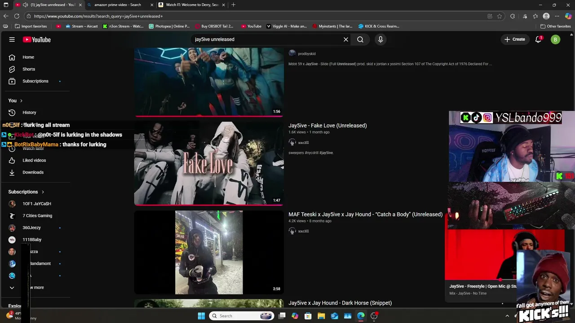Open the Slide unreleased video thumbnail
This screenshot has height=323, width=575.
[x=209, y=82]
